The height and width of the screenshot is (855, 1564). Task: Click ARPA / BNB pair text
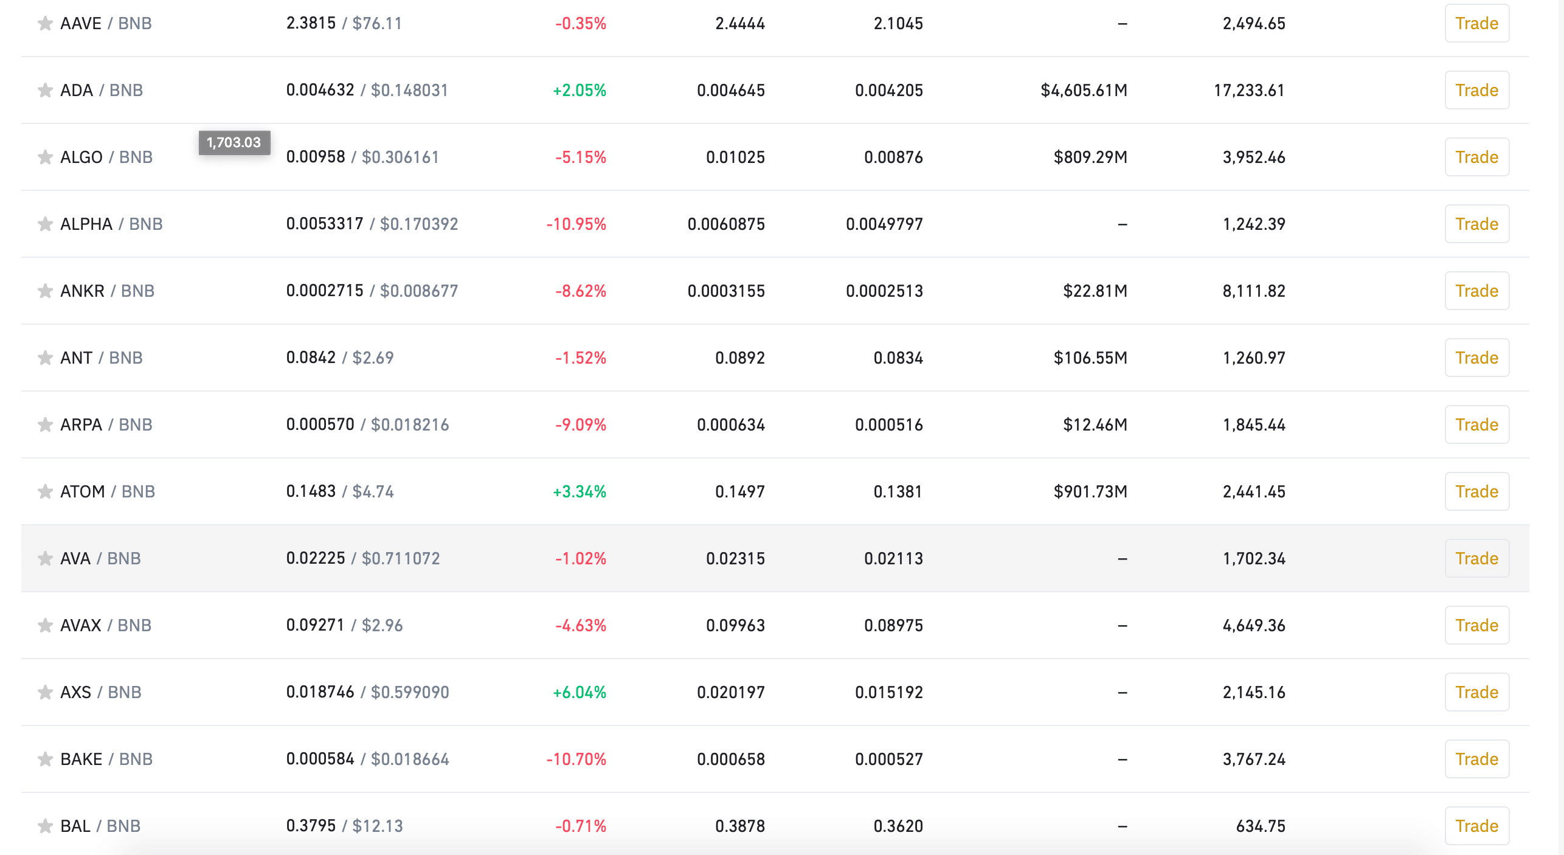(106, 425)
